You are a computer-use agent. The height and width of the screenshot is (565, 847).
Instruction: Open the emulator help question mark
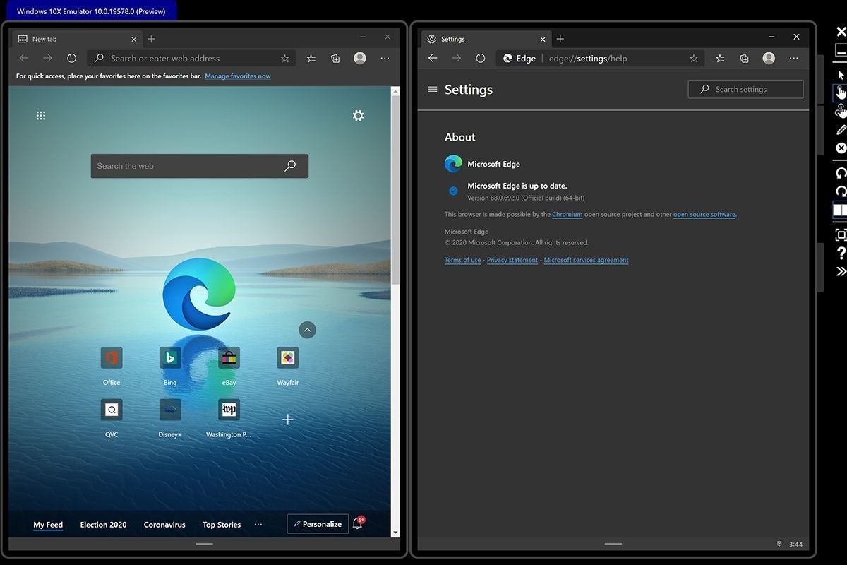tap(841, 254)
